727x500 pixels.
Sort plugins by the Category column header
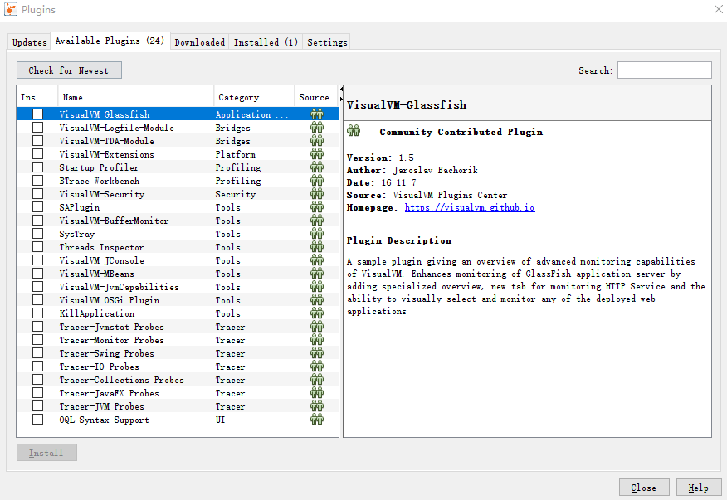click(x=254, y=97)
